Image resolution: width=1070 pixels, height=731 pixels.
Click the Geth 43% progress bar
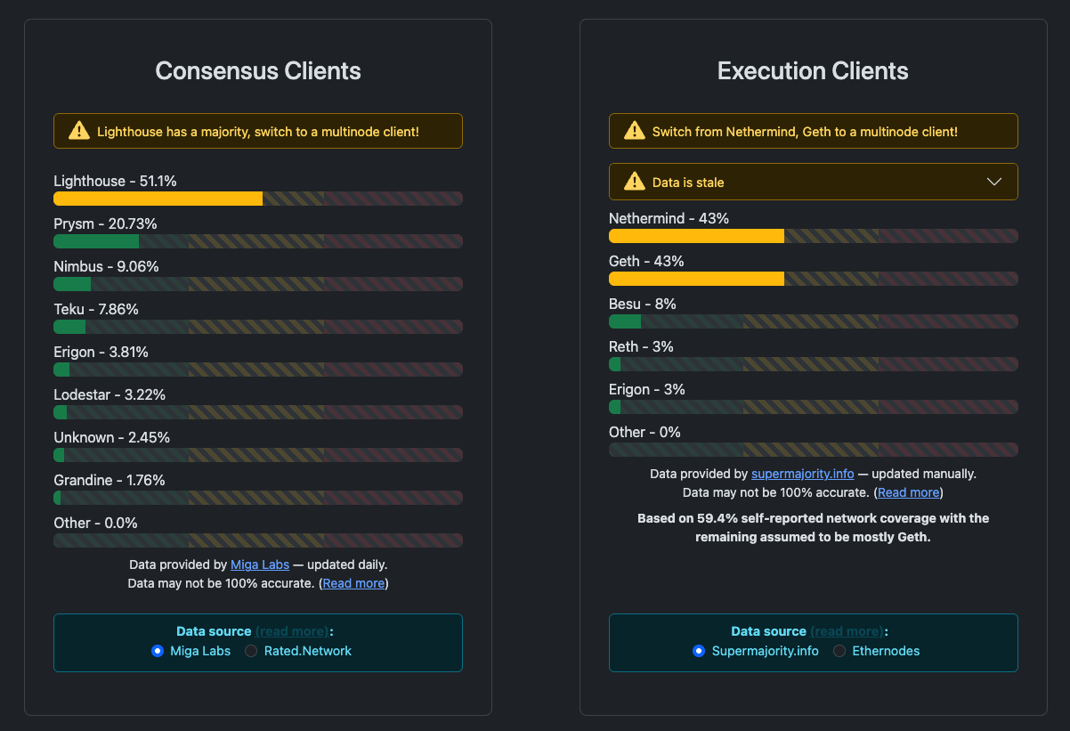click(814, 279)
